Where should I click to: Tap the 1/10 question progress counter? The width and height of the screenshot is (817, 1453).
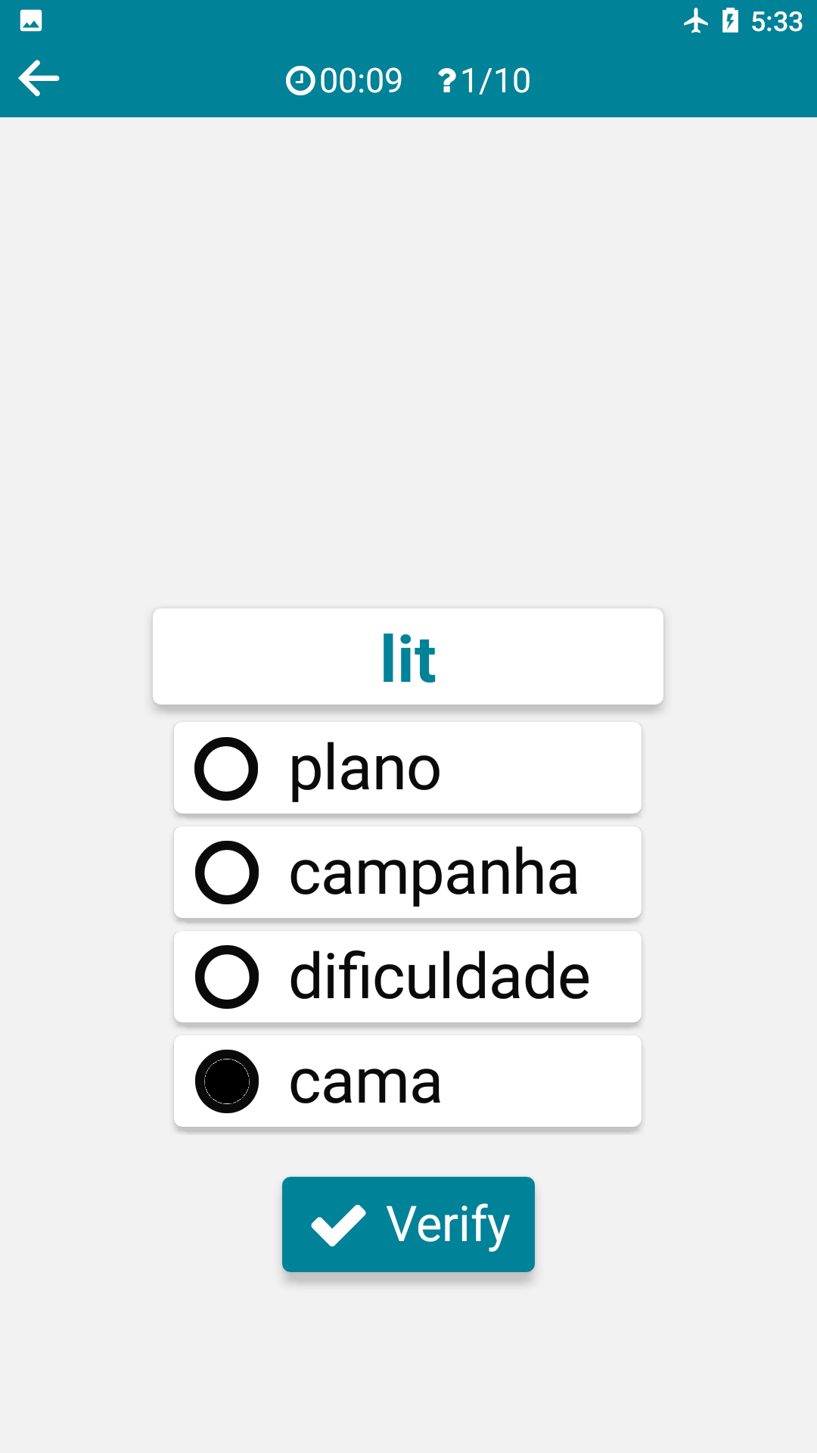[495, 80]
